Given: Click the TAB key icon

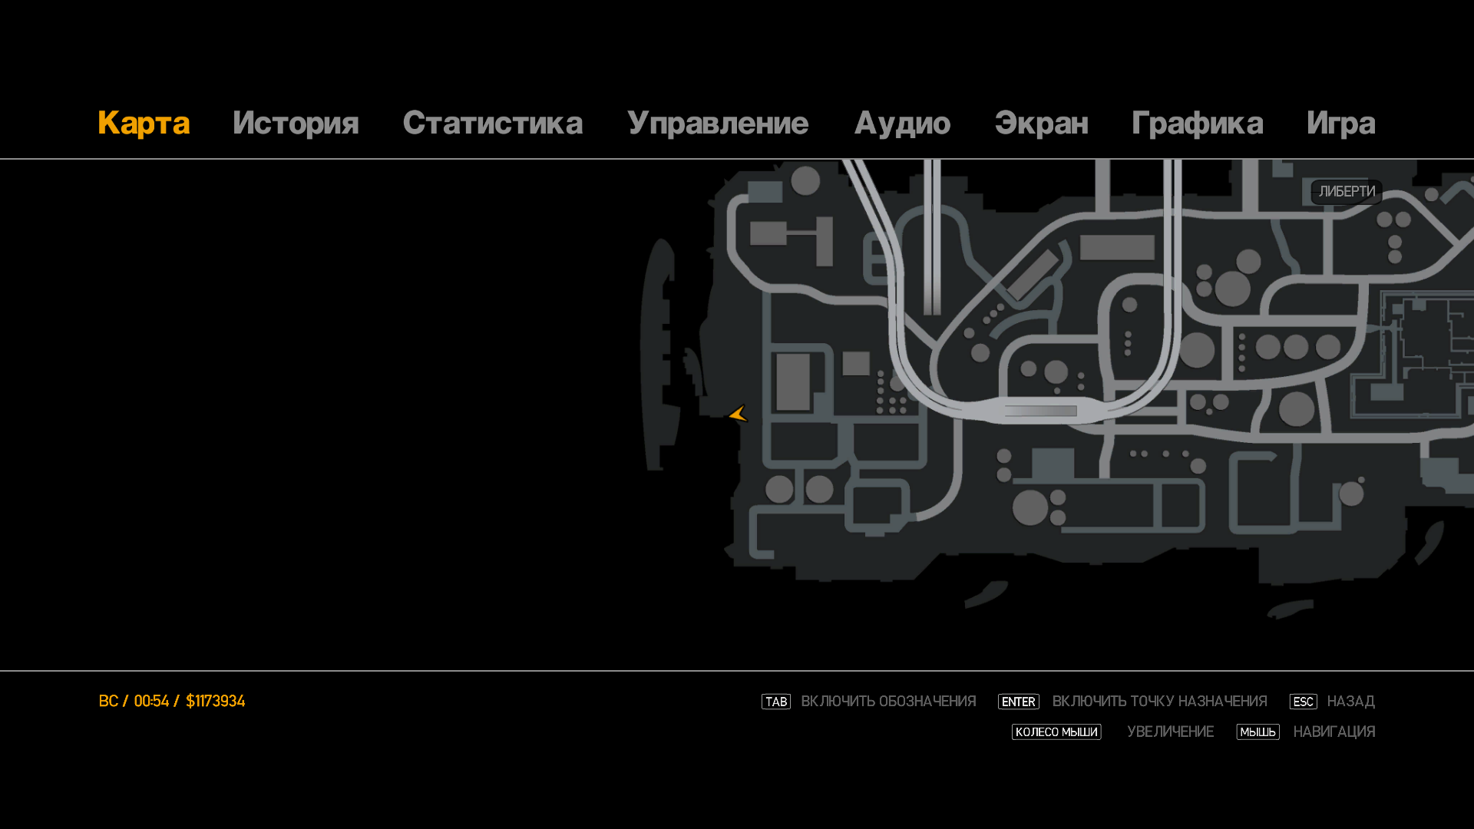Looking at the screenshot, I should coord(775,702).
